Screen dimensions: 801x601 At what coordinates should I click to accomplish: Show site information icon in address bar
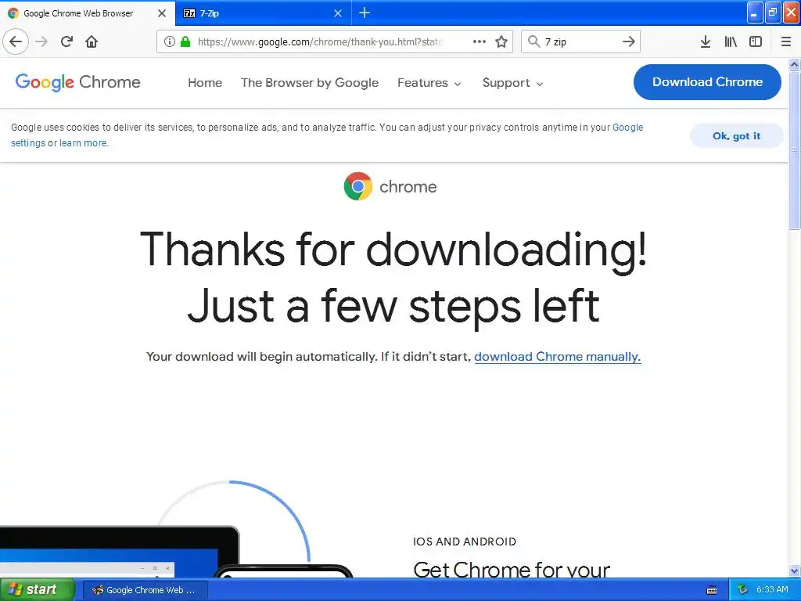coord(170,41)
